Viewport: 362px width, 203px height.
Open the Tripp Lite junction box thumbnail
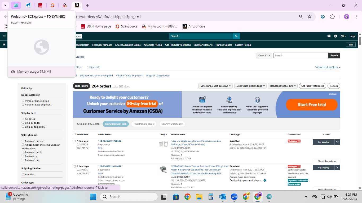click(x=164, y=144)
